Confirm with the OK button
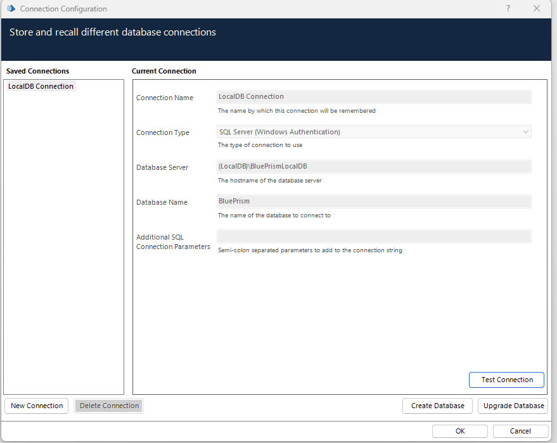 click(460, 431)
